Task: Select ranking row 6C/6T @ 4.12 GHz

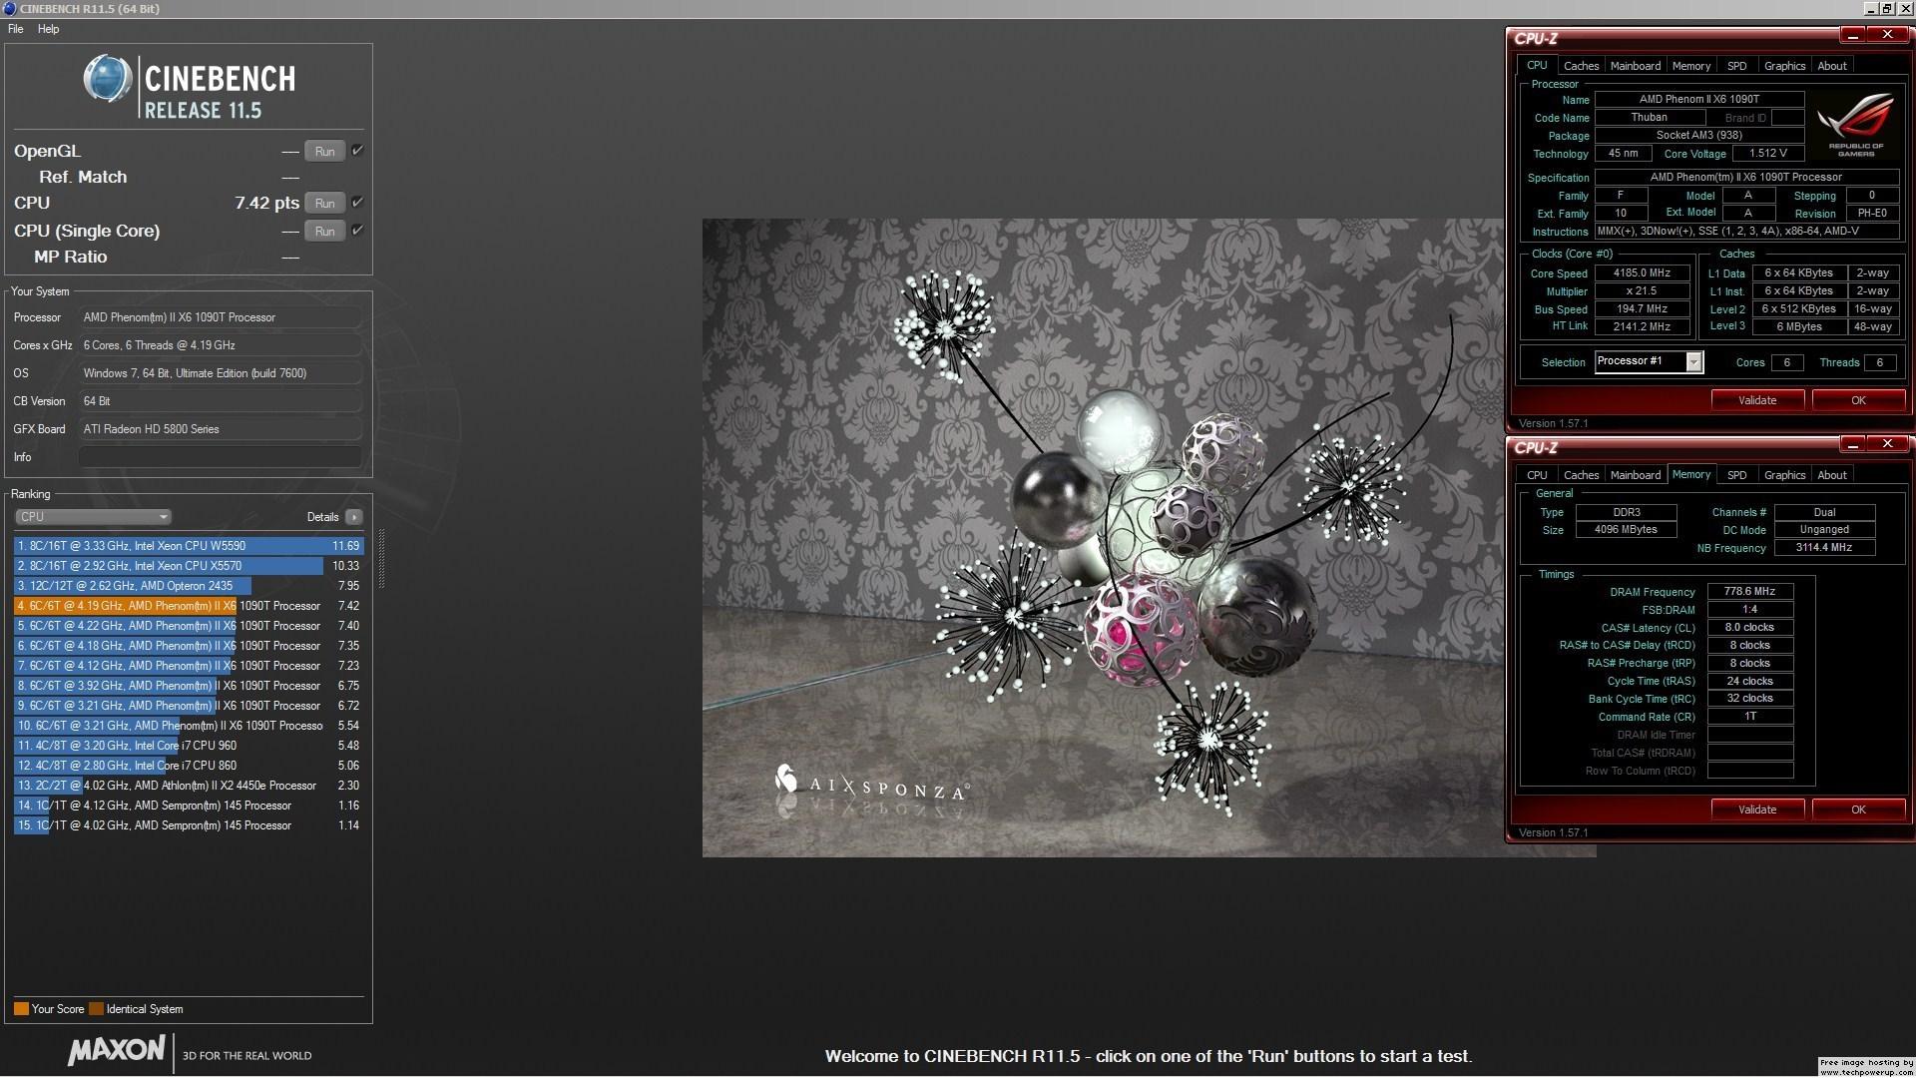Action: [x=189, y=666]
